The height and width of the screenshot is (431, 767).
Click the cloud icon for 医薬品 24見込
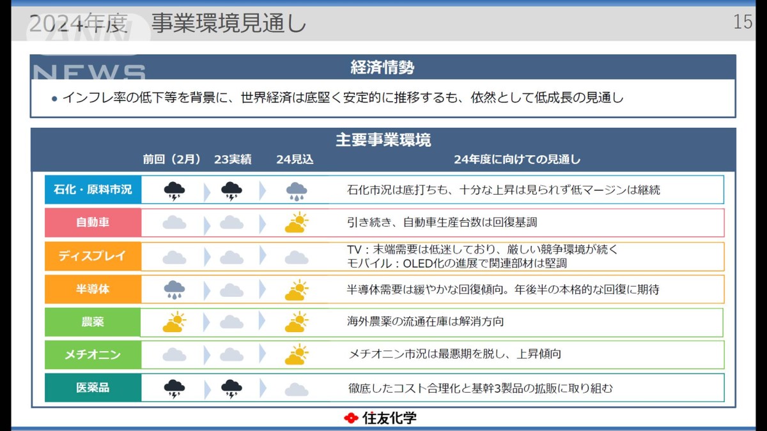pos(297,389)
